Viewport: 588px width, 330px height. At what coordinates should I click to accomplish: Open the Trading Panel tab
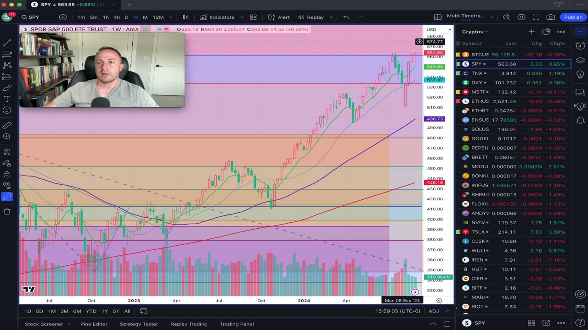tap(237, 324)
